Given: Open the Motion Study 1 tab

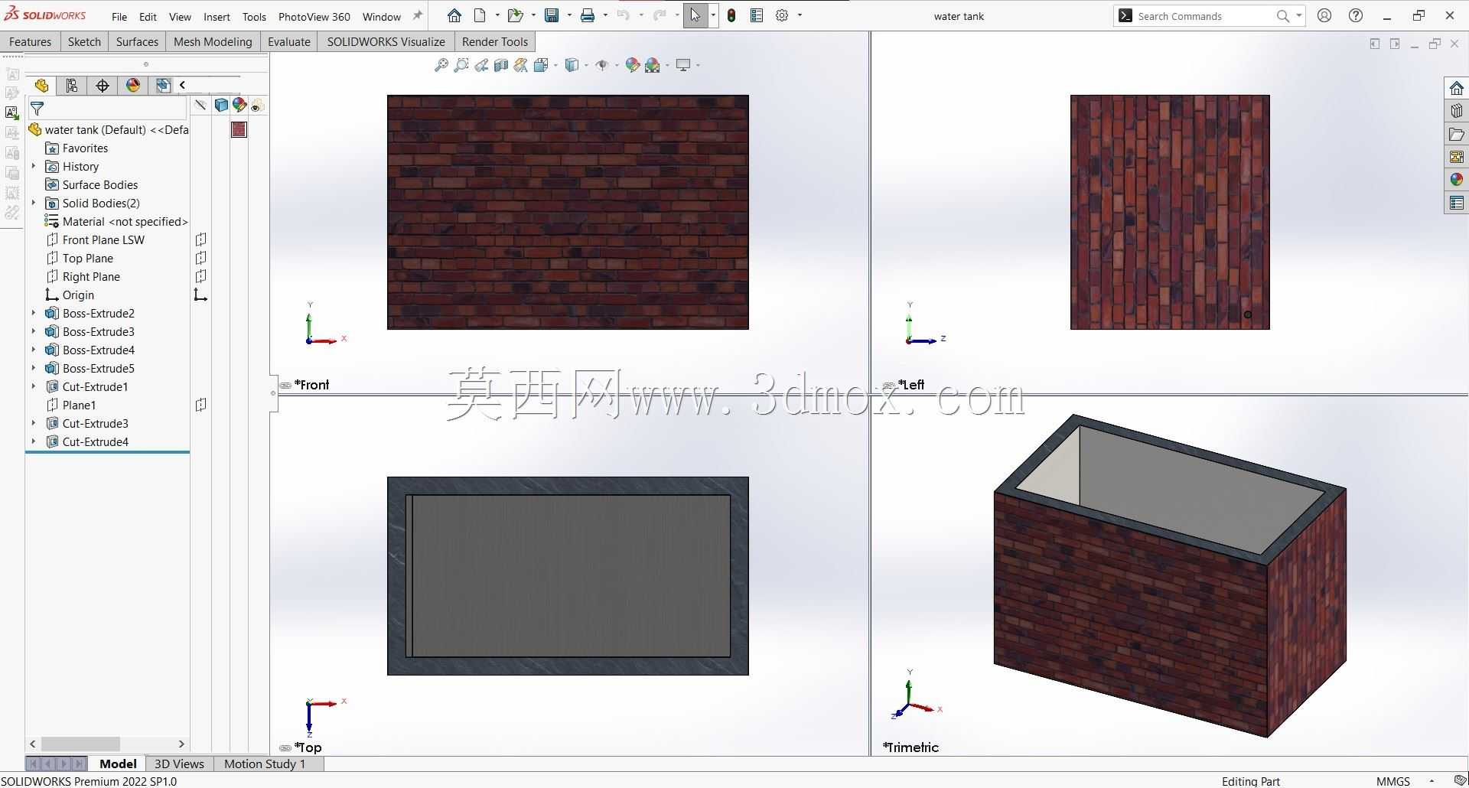Looking at the screenshot, I should (x=265, y=764).
